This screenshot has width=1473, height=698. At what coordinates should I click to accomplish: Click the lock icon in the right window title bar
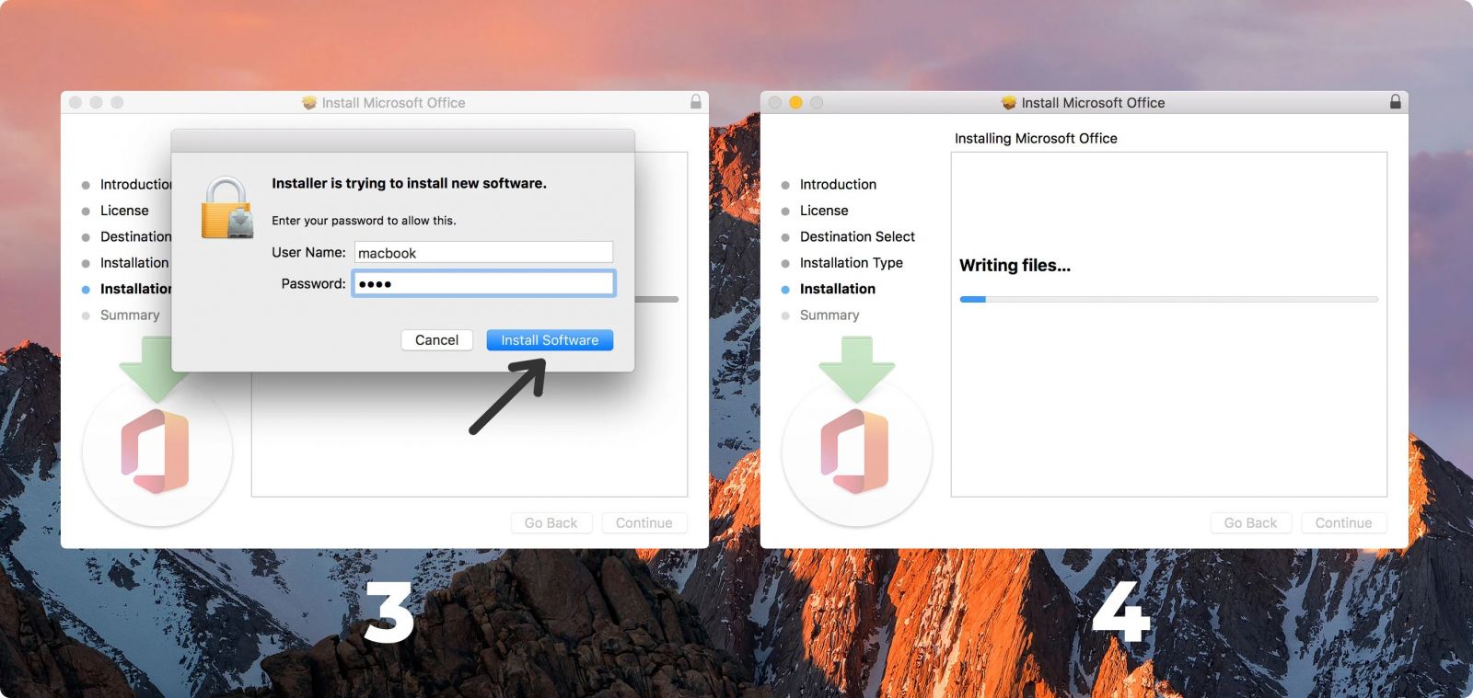1396,102
